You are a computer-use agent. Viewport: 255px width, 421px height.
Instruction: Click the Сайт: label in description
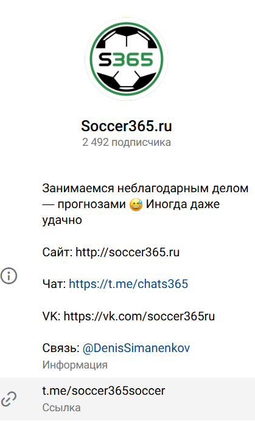pyautogui.click(x=57, y=252)
